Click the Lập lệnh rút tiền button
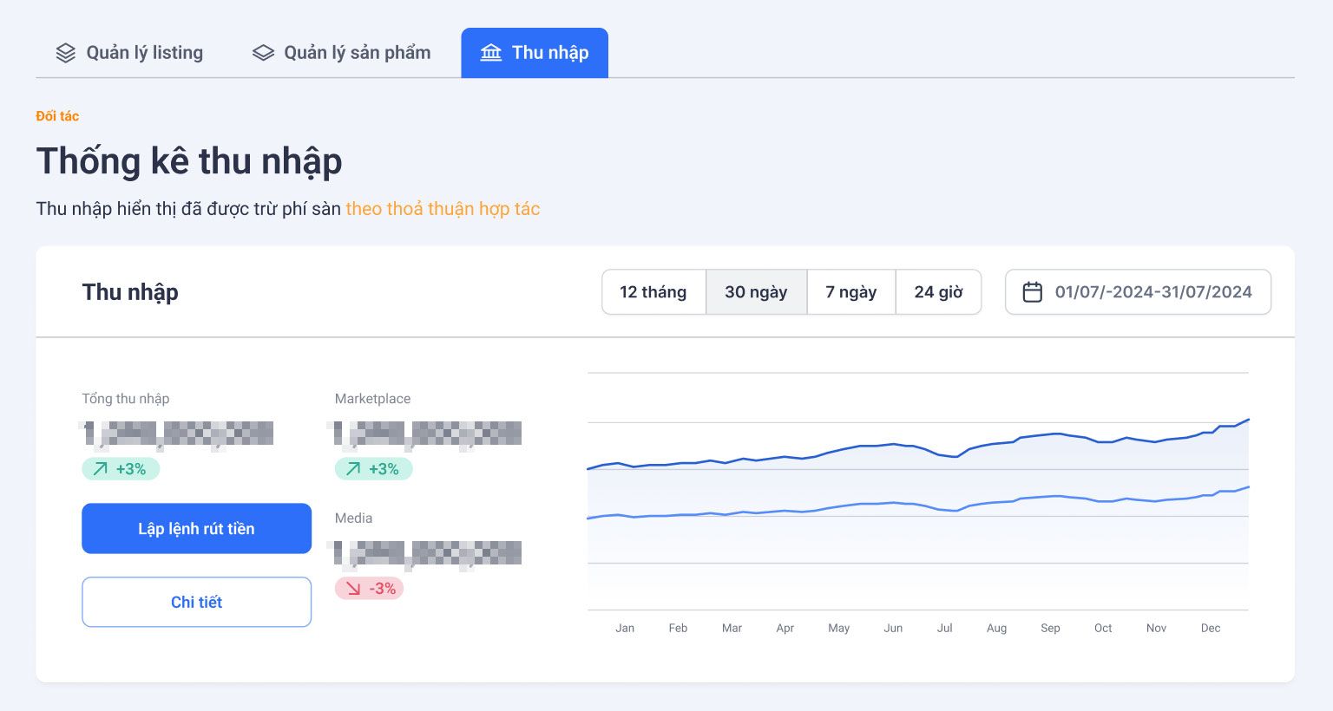1333x711 pixels. click(196, 529)
